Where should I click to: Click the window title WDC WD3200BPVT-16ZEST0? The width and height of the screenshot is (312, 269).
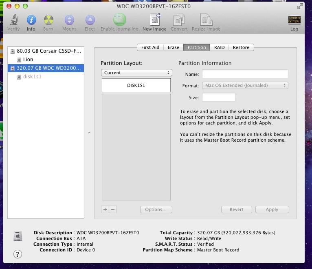(154, 7)
